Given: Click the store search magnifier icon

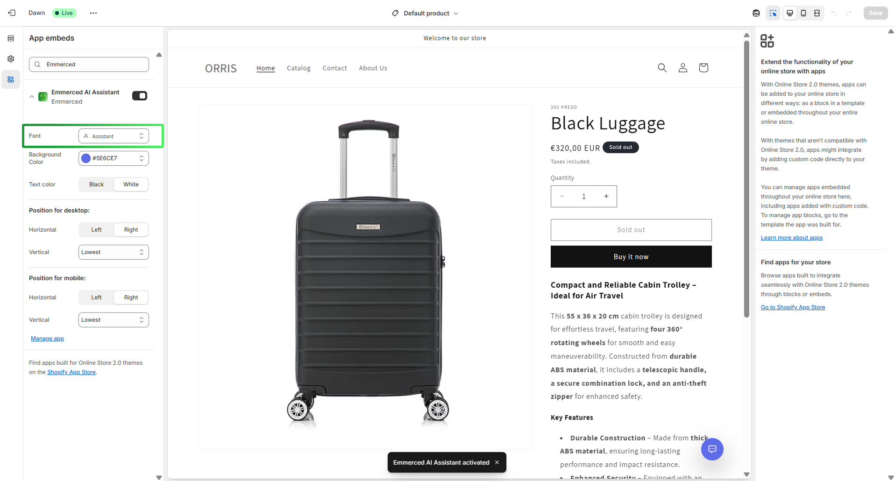Looking at the screenshot, I should (x=662, y=68).
